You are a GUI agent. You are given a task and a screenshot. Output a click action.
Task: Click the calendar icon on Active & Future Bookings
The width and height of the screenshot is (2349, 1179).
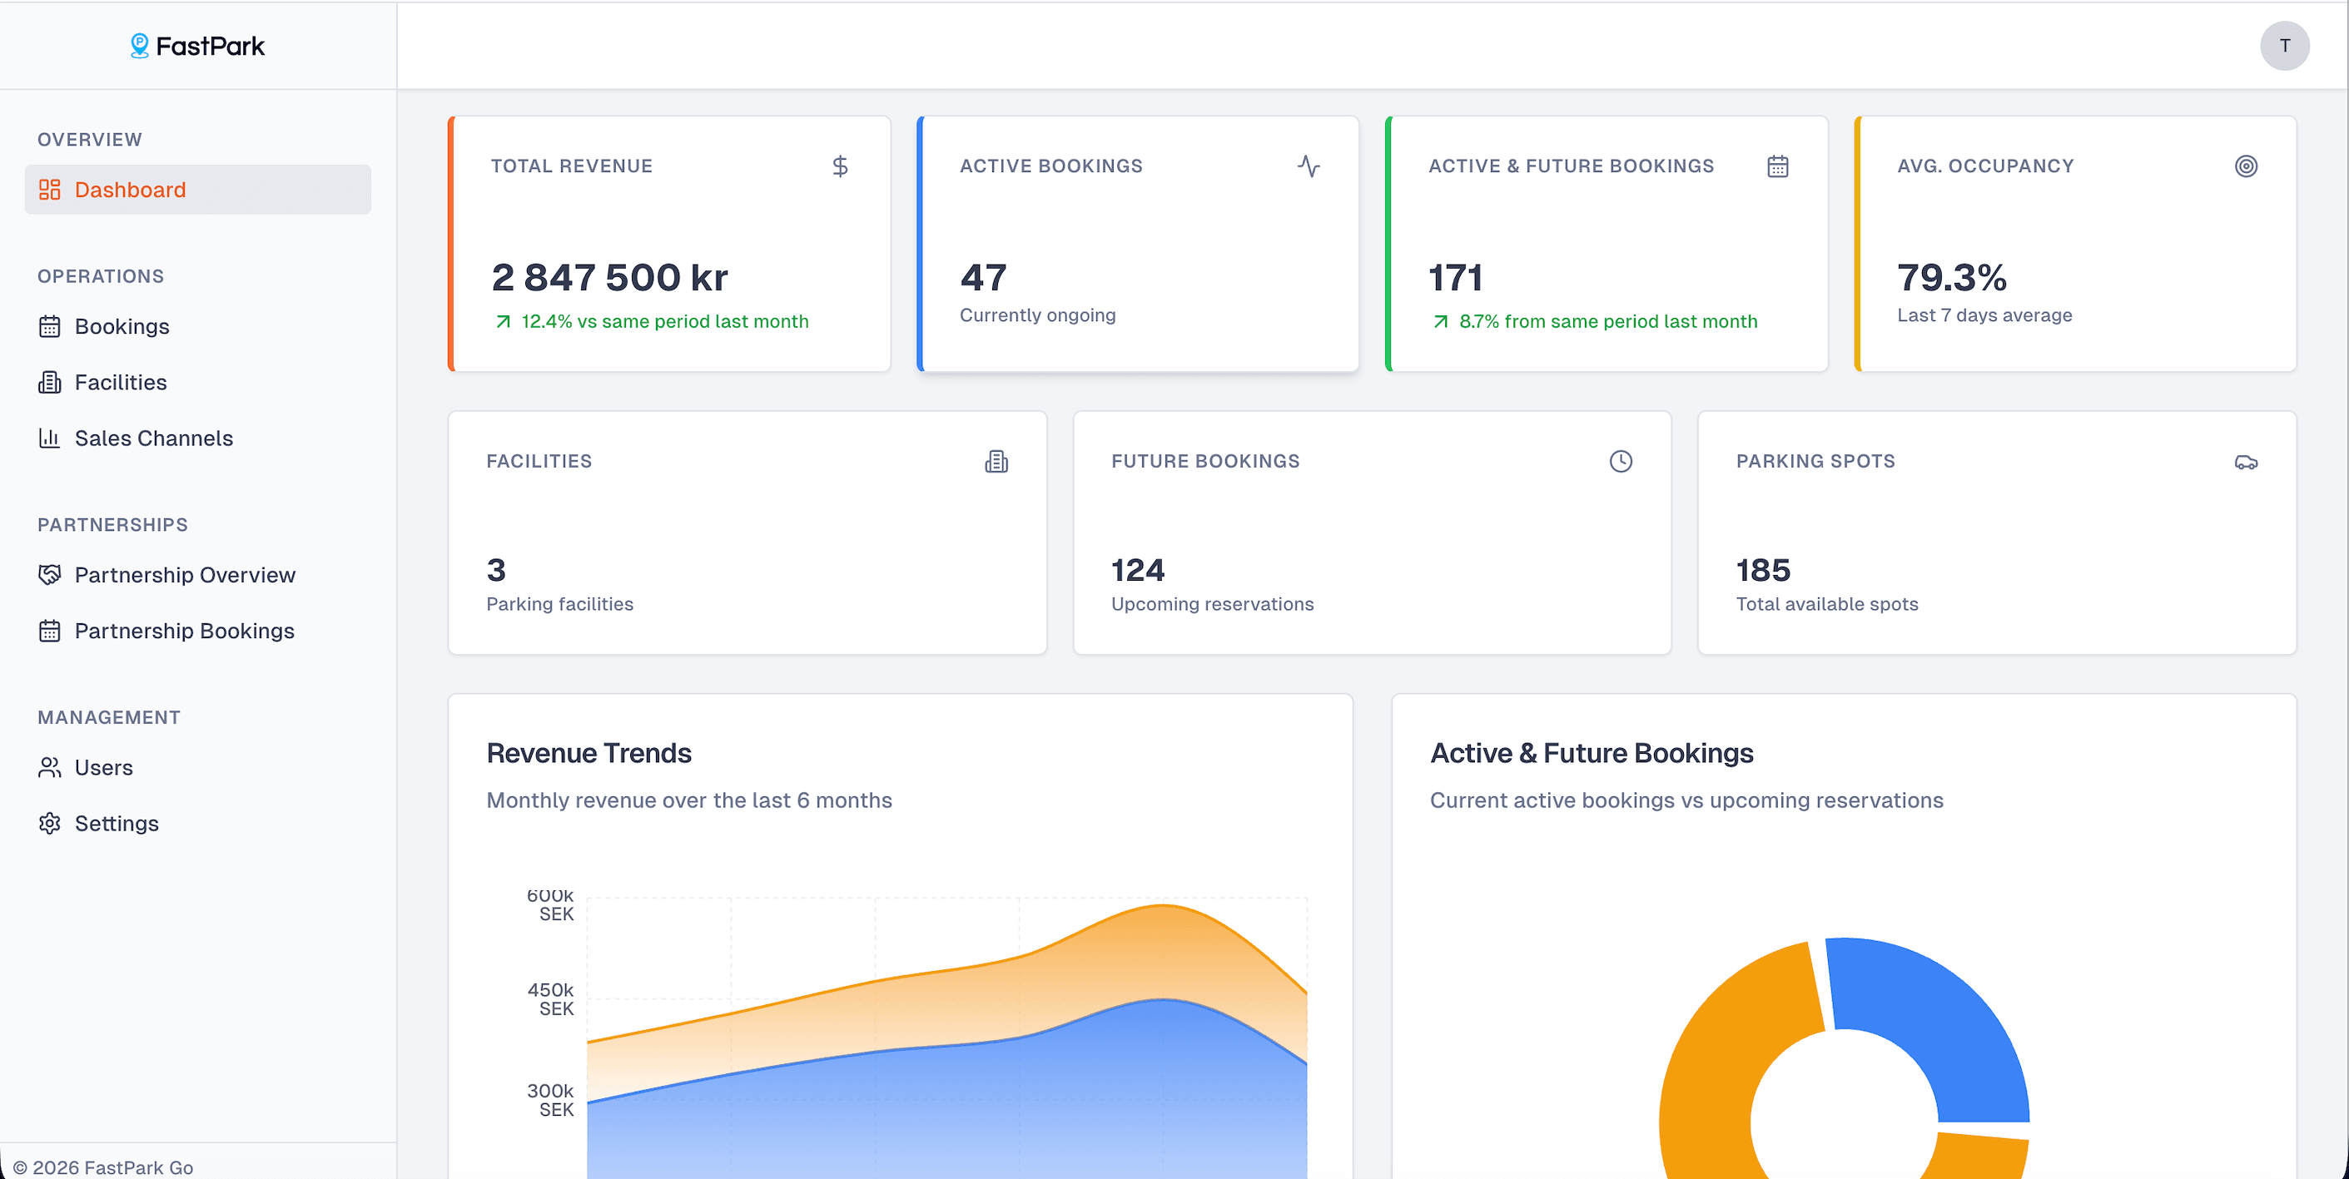pos(1777,166)
